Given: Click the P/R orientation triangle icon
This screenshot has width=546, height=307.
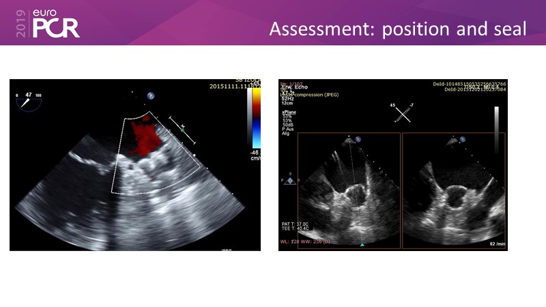Looking at the screenshot, I should [289, 178].
